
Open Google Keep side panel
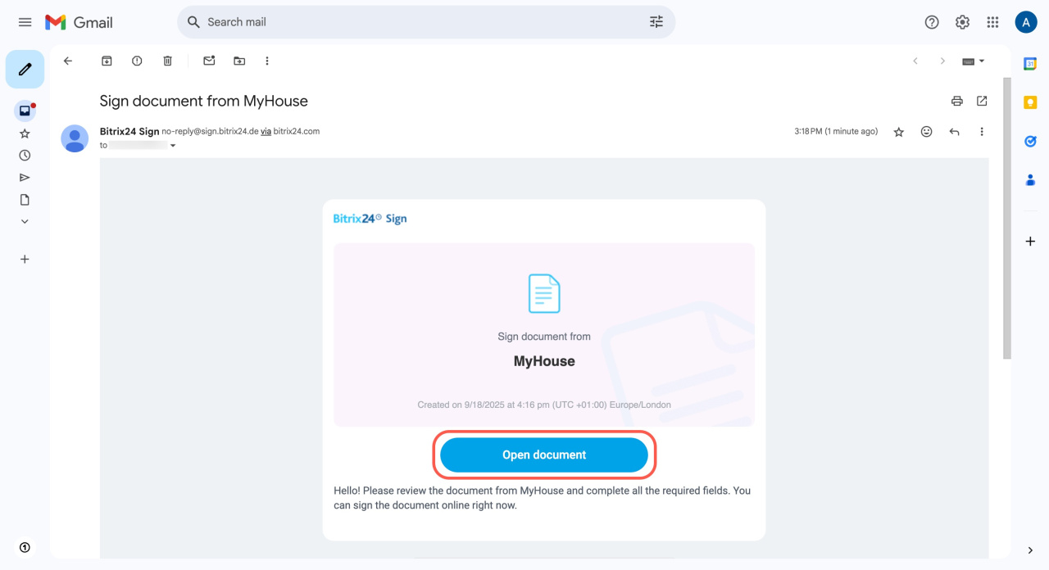1030,102
